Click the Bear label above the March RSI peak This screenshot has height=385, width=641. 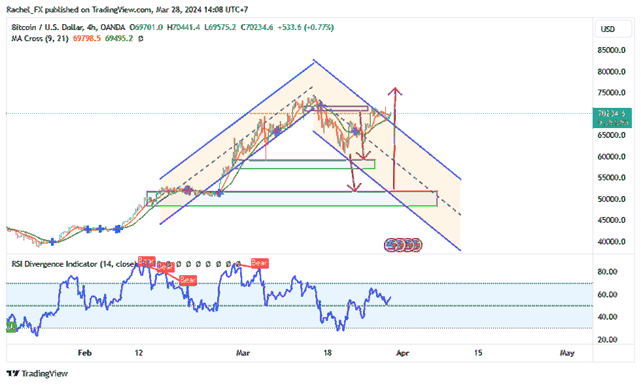(260, 263)
